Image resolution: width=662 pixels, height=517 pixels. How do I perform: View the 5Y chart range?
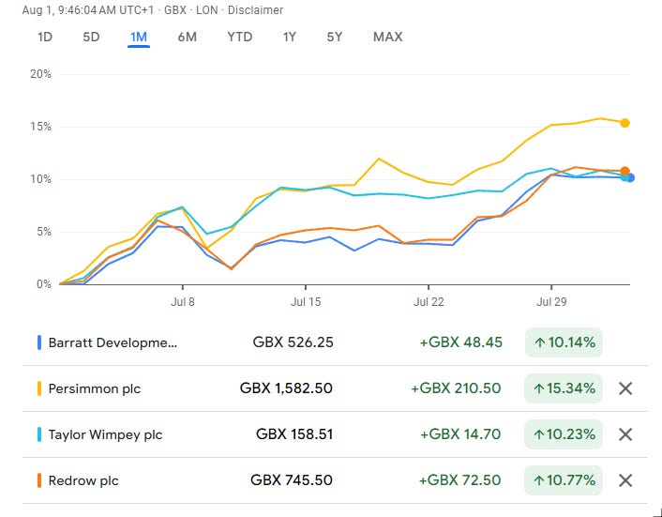(x=335, y=38)
